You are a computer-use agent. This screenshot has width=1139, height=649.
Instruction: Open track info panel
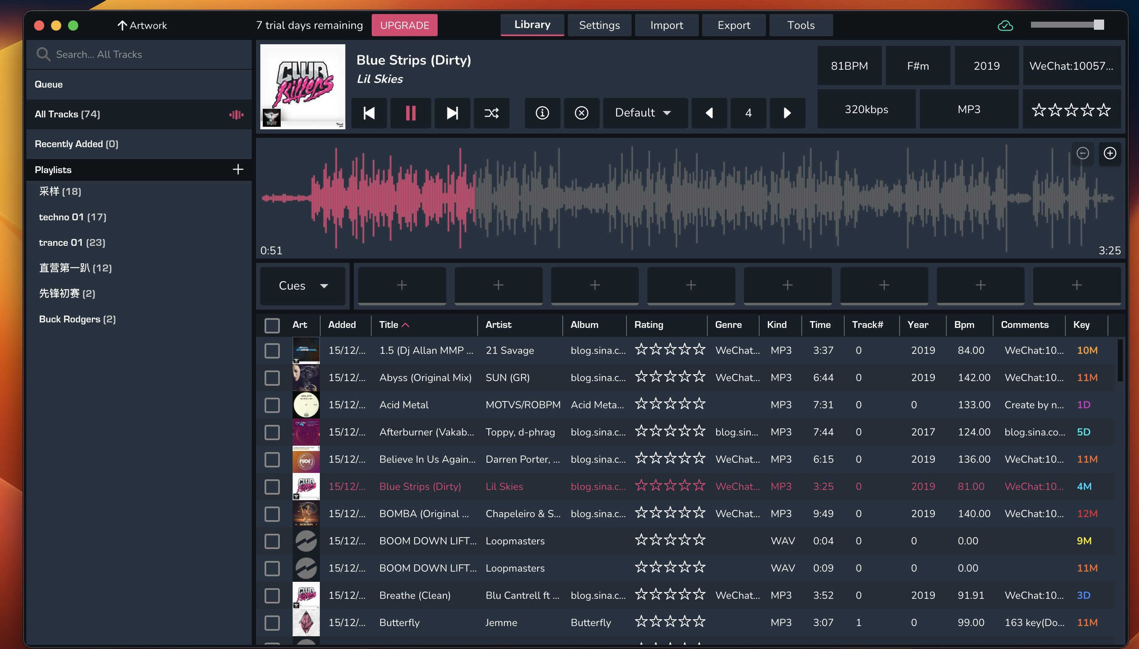coord(542,113)
